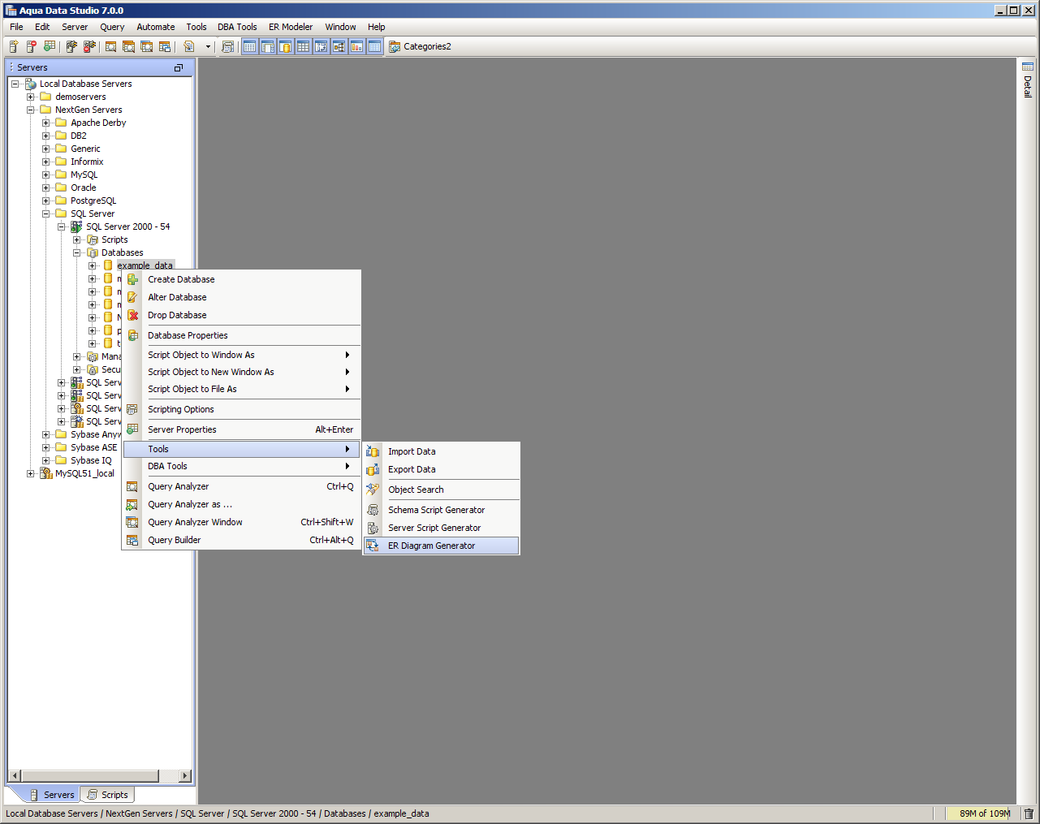
Task: Collapse the Local Database Servers node
Action: [x=15, y=84]
